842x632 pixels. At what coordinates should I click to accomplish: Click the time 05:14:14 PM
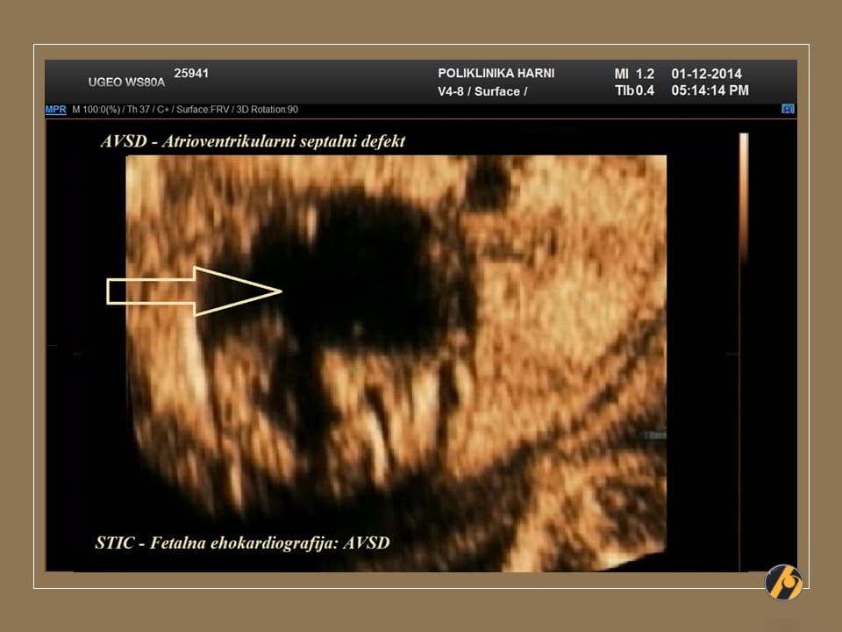[710, 90]
